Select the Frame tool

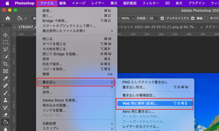pyautogui.click(x=5, y=71)
